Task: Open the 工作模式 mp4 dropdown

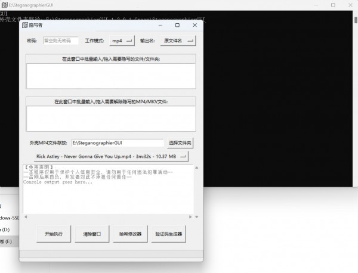Action: pos(122,41)
